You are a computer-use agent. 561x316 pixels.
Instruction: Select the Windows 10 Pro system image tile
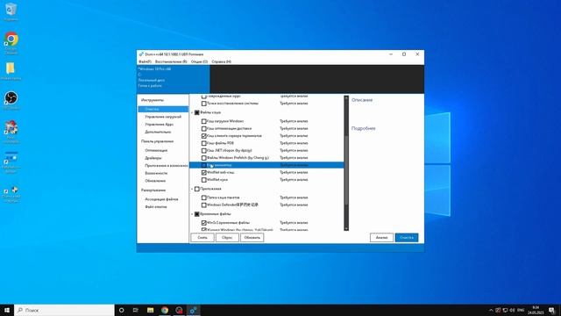point(174,79)
